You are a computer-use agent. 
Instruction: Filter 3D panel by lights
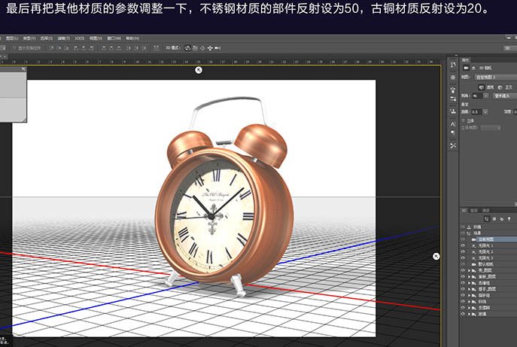pyautogui.click(x=509, y=219)
